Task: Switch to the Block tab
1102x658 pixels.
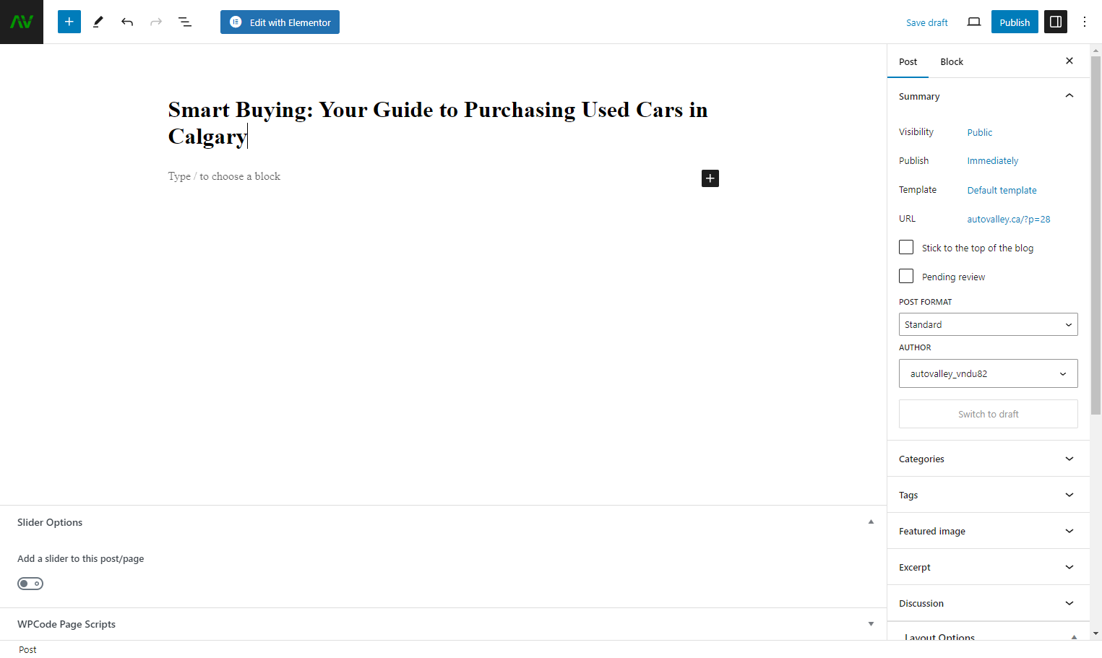Action: (952, 61)
